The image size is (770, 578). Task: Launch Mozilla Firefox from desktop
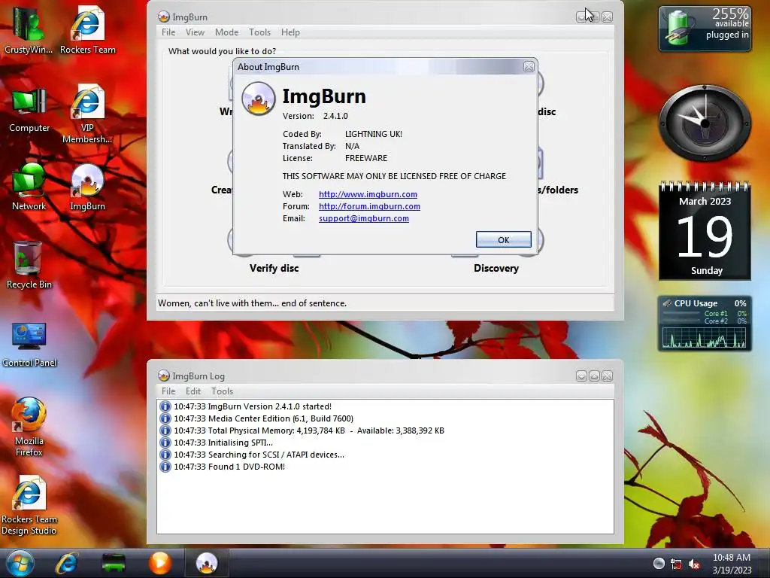29,427
